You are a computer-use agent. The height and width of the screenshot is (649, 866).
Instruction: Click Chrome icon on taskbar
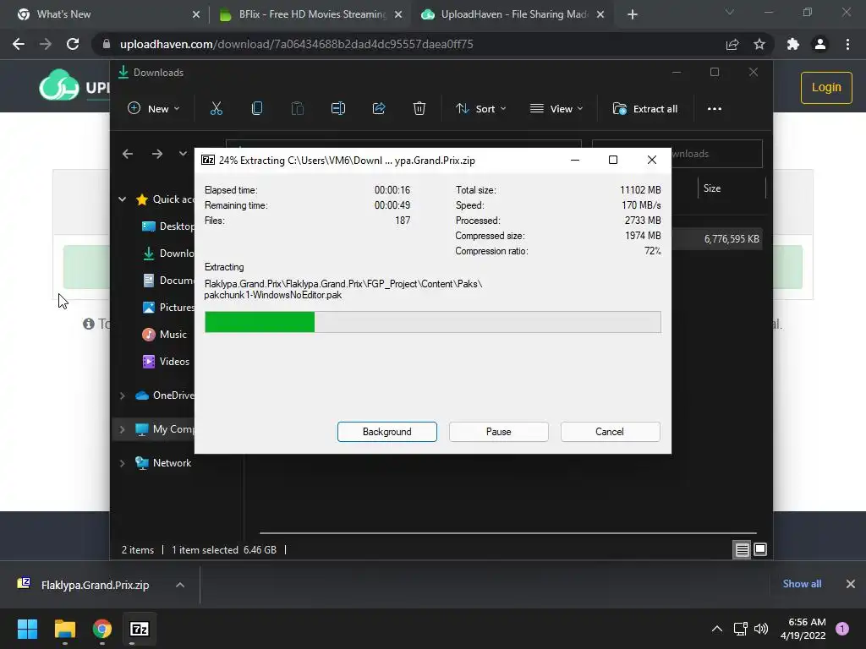coord(102,629)
